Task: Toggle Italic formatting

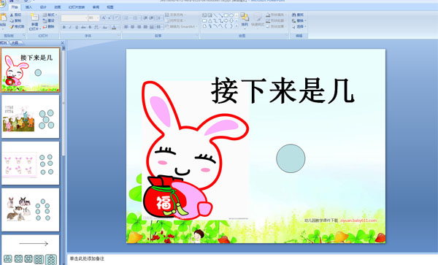Action: click(70, 27)
